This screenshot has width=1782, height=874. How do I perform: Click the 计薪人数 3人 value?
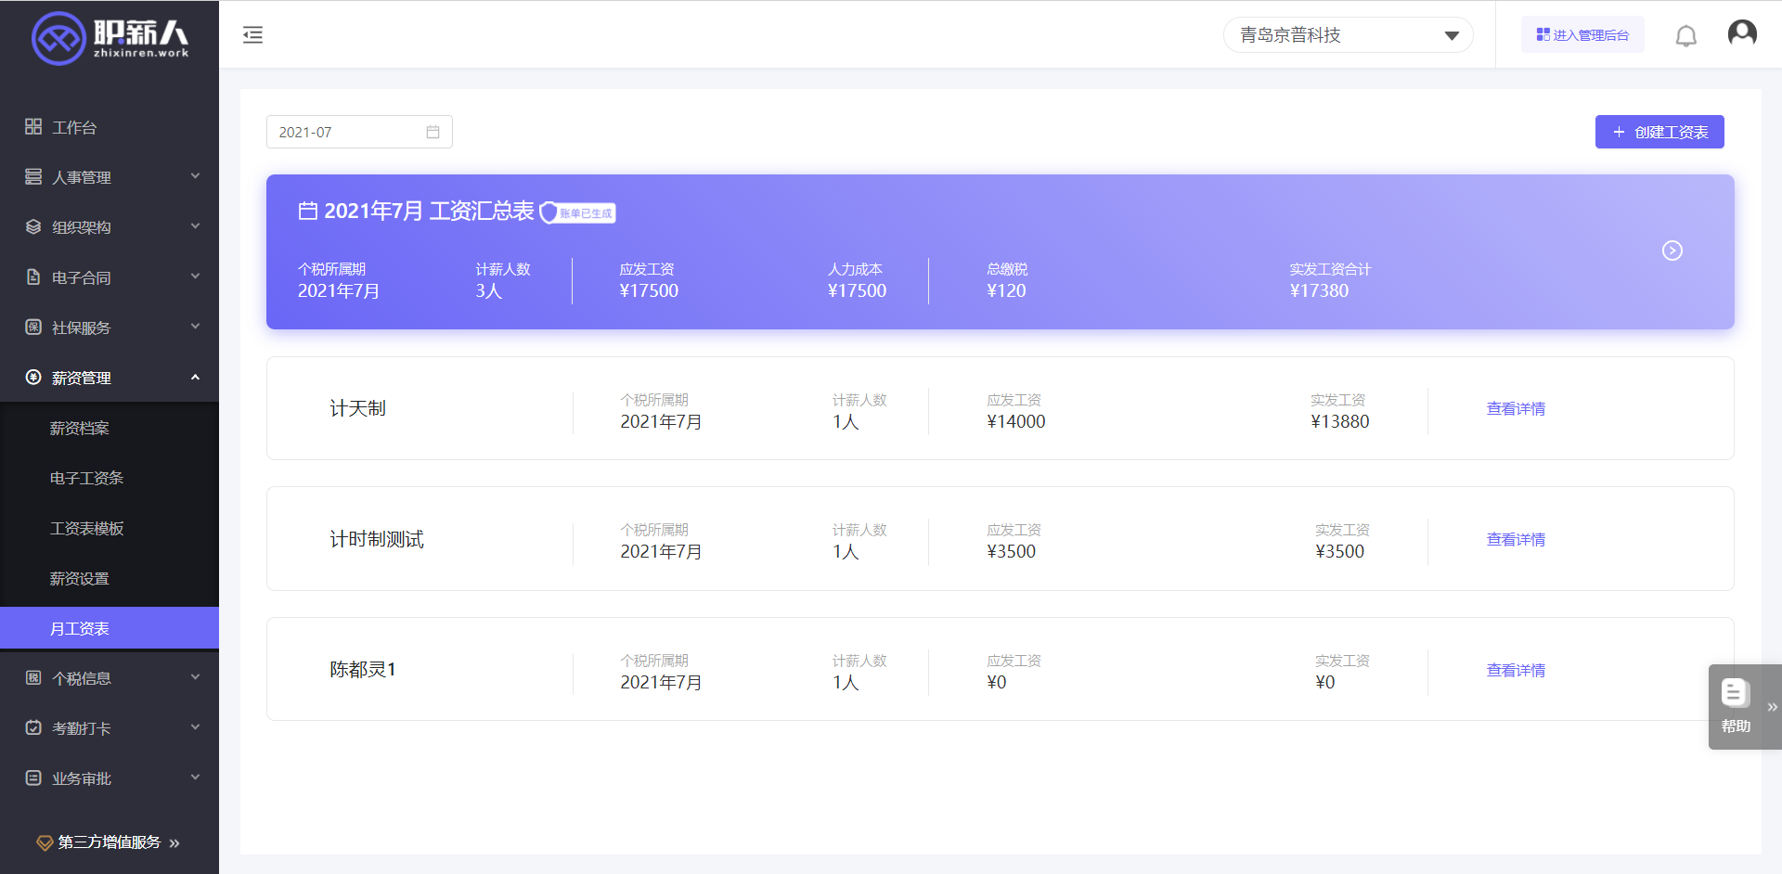(x=488, y=290)
